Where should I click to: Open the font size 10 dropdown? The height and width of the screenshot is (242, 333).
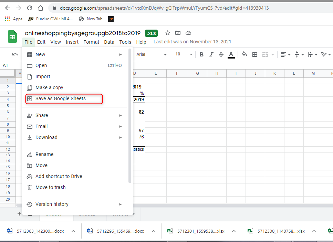184,54
